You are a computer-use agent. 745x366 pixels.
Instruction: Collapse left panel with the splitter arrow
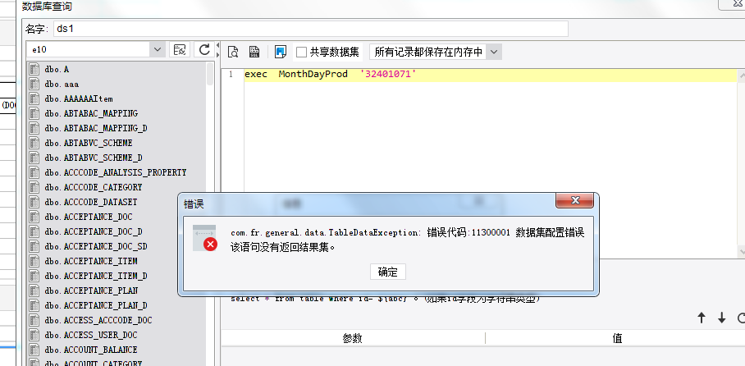(217, 45)
